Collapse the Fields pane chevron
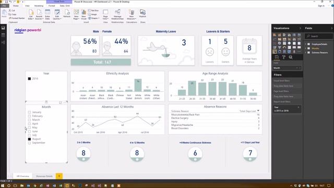Screen dimensions: 334x188 click(332, 28)
